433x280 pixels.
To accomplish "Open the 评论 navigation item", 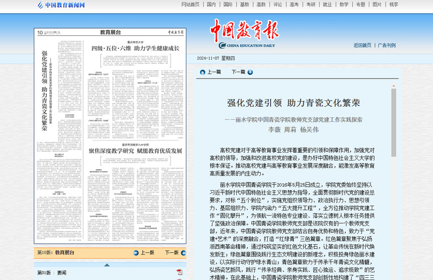I will click(277, 4).
